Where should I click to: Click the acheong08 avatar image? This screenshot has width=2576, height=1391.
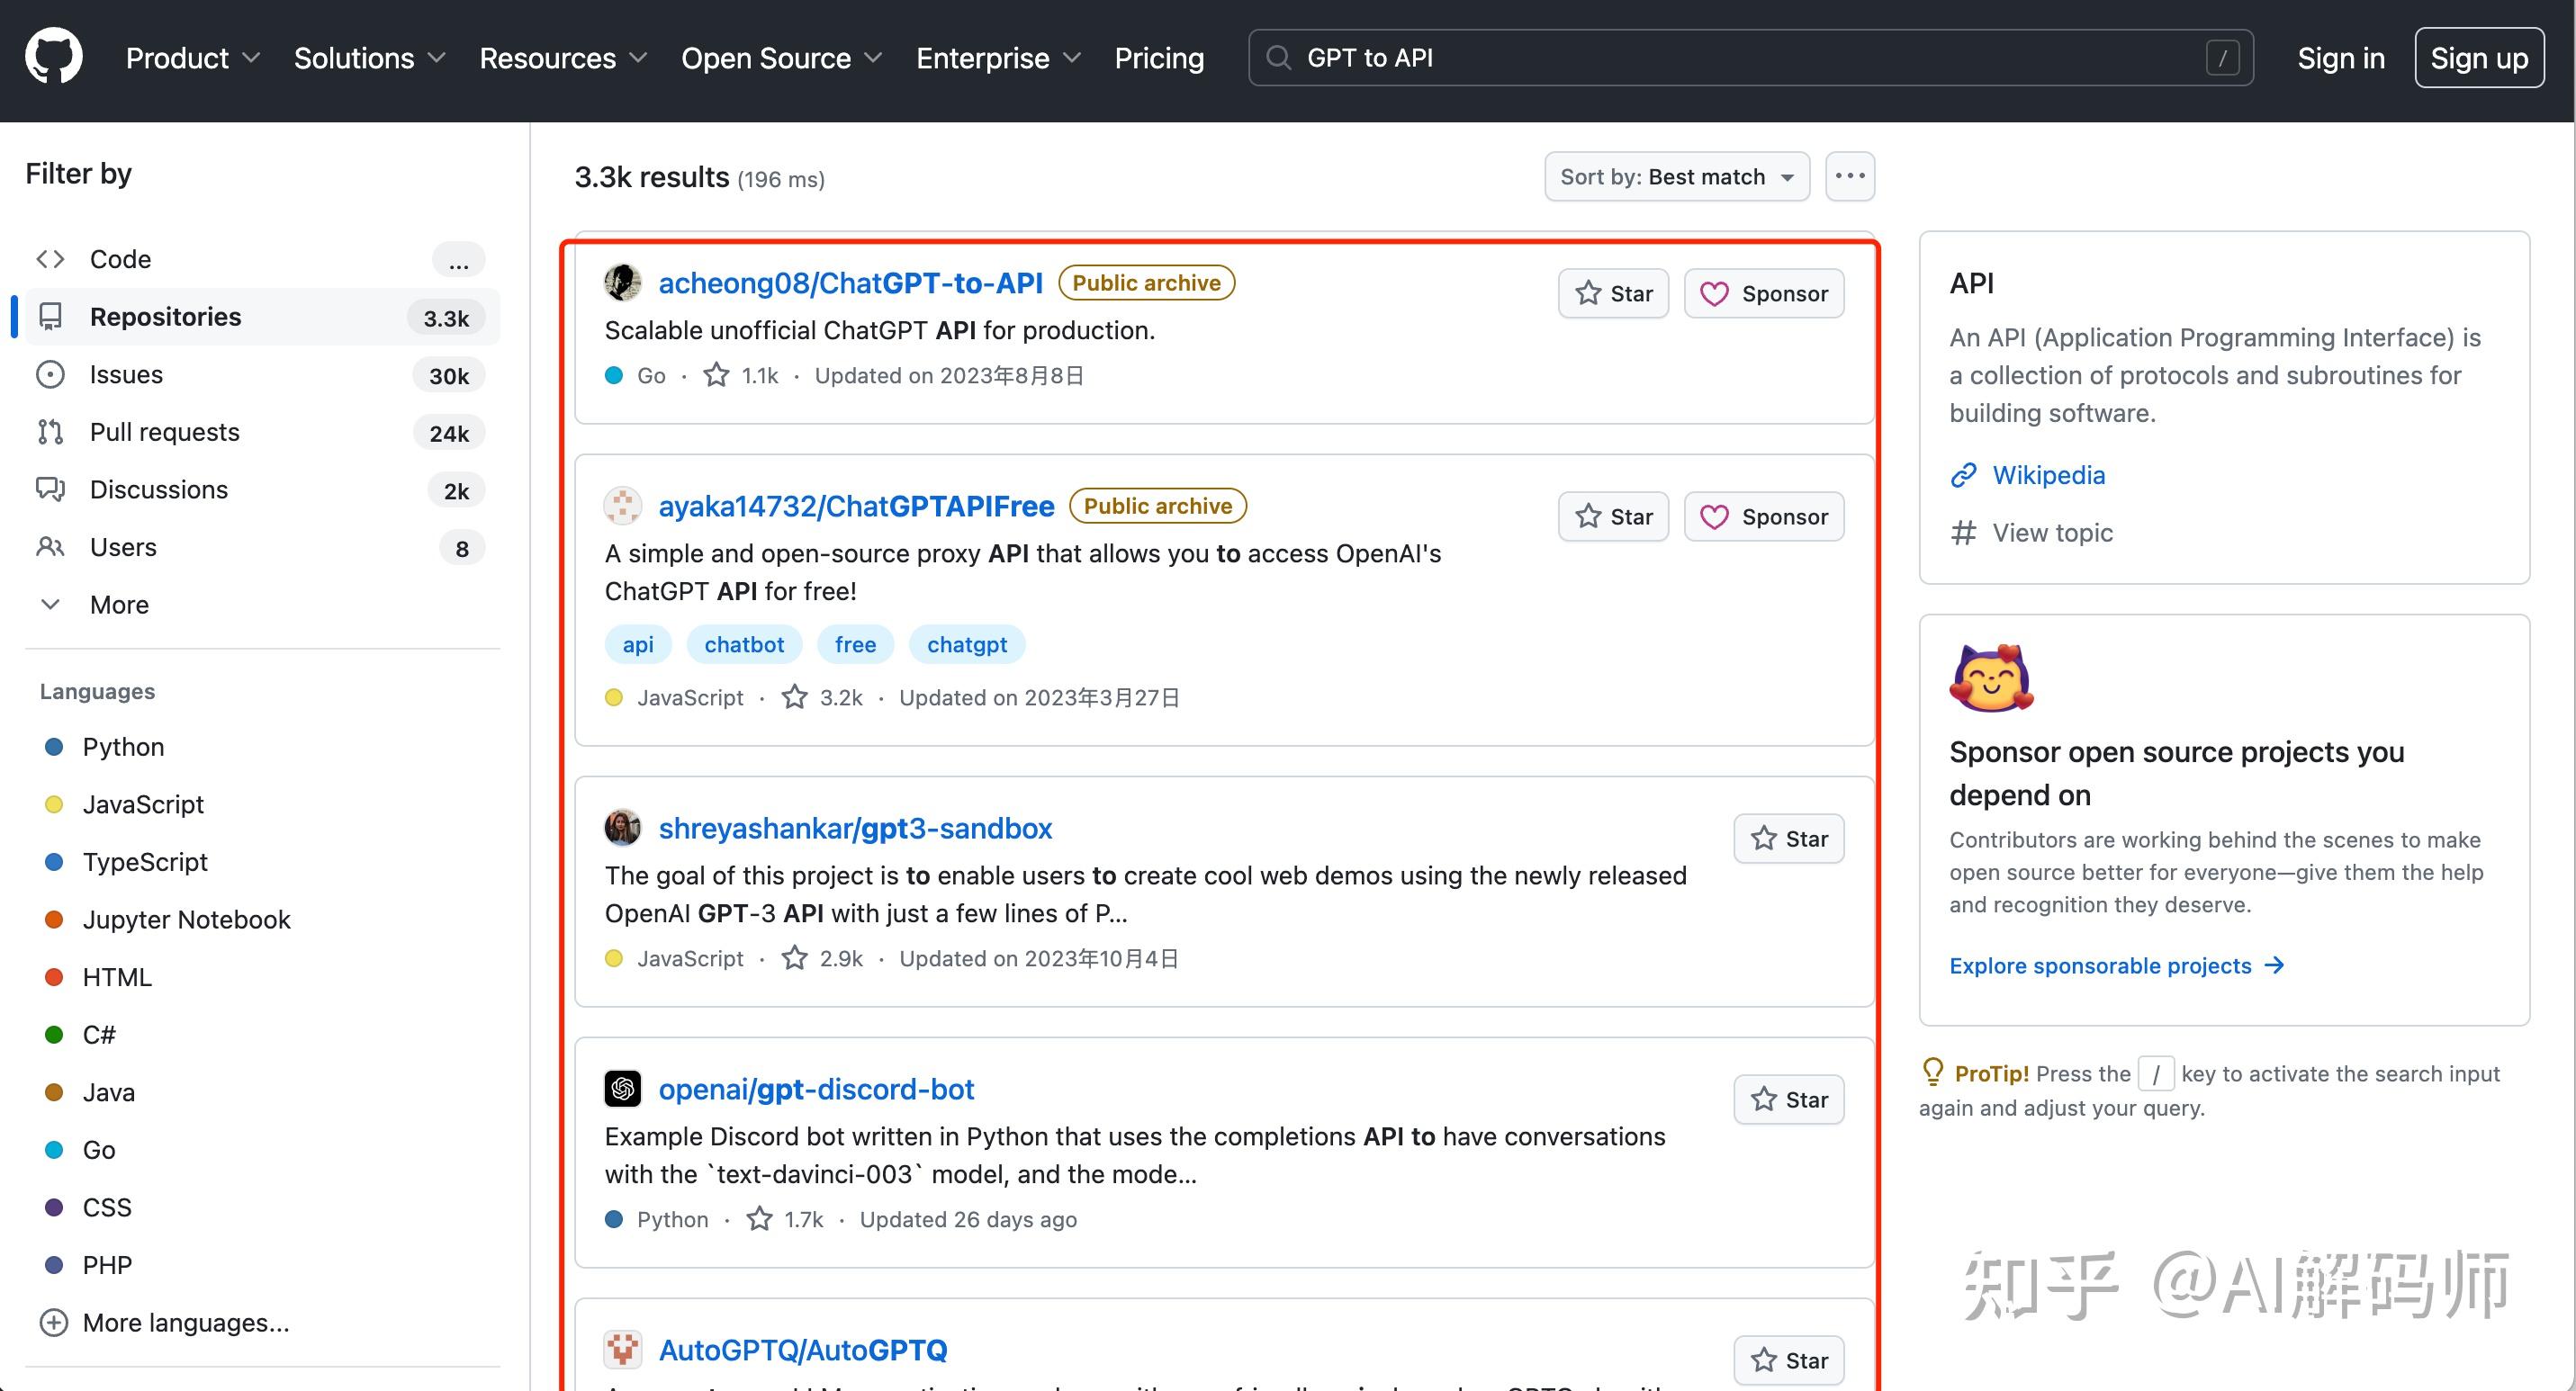[x=622, y=283]
